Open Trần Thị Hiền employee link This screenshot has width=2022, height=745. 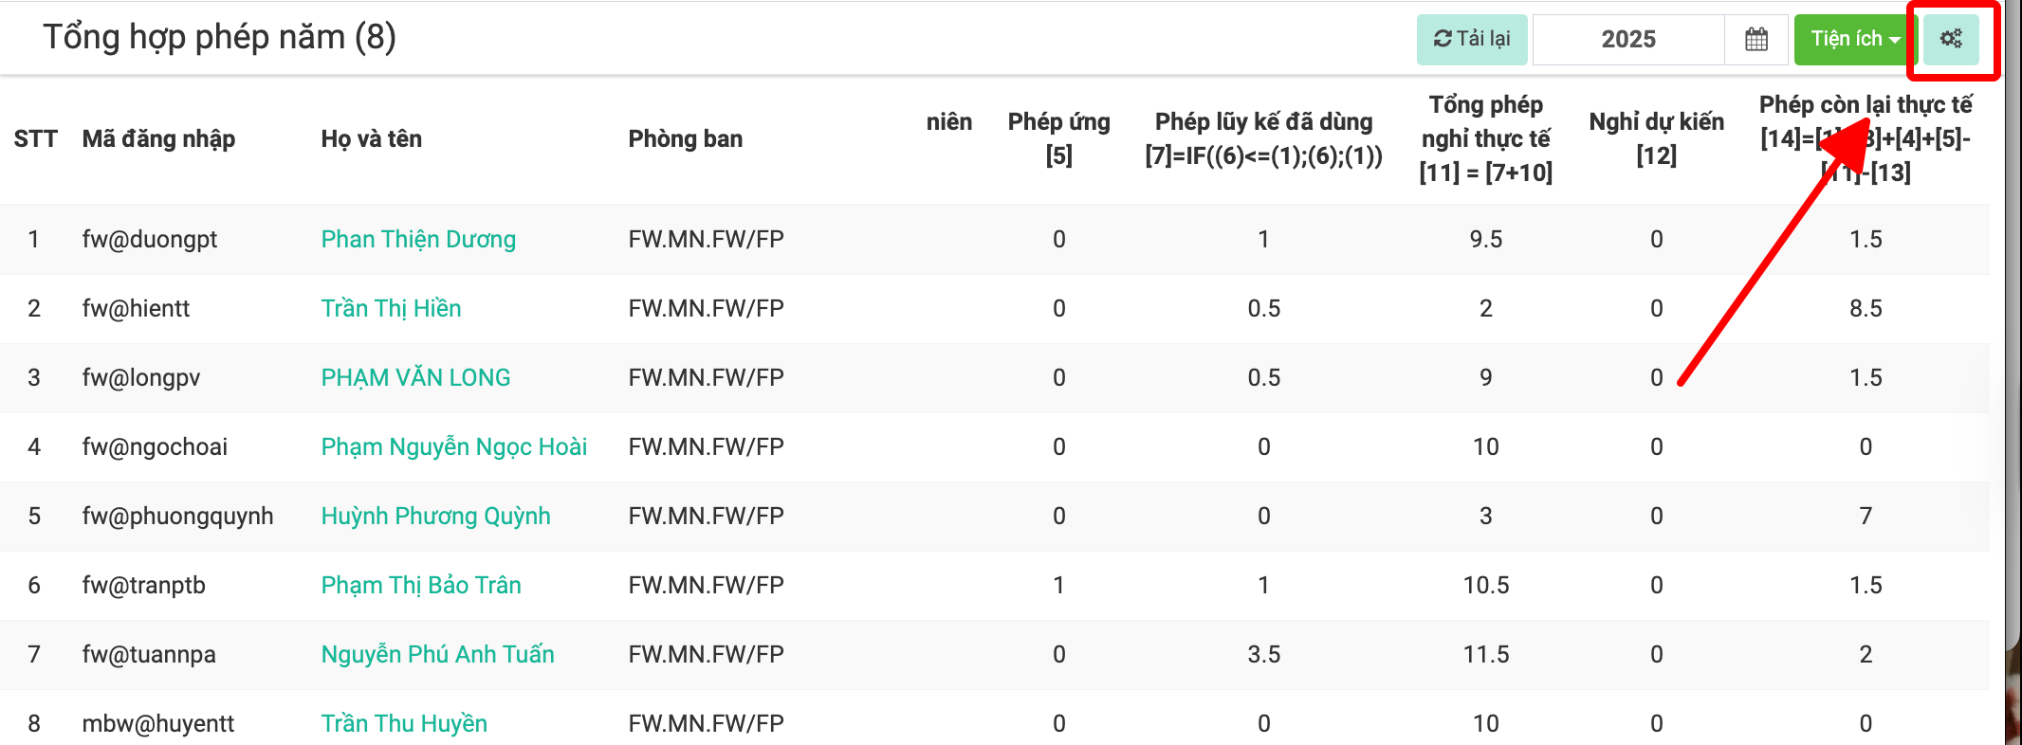(x=391, y=308)
